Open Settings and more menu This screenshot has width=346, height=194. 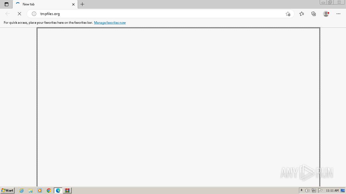pos(338,14)
